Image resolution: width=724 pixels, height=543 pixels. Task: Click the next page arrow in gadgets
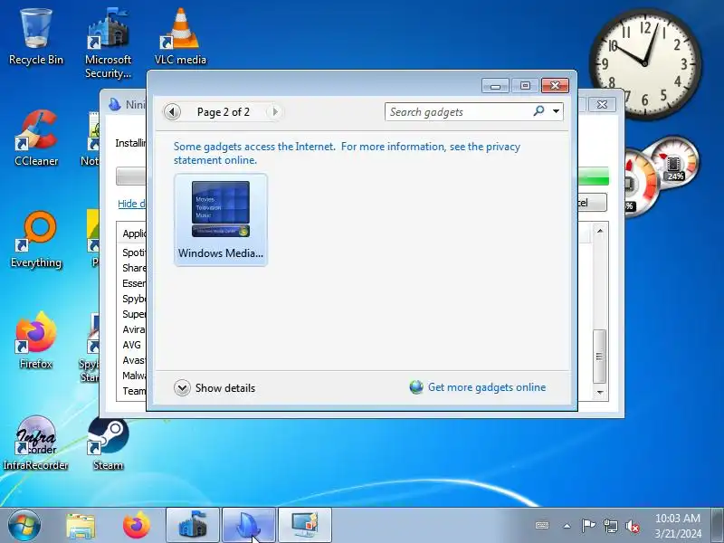click(275, 111)
